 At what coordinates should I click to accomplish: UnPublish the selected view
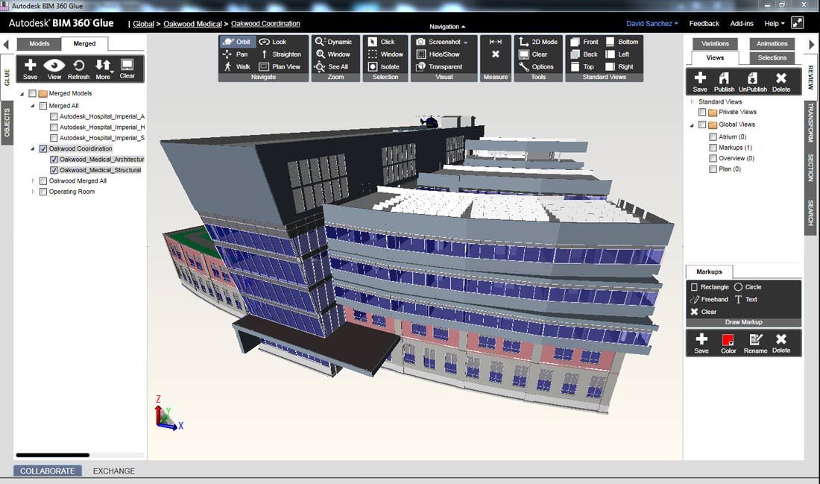point(753,82)
